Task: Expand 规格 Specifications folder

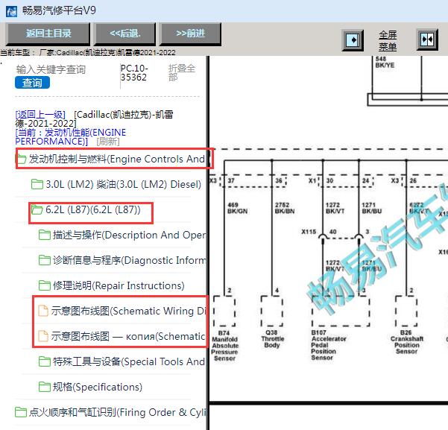Action: click(98, 387)
